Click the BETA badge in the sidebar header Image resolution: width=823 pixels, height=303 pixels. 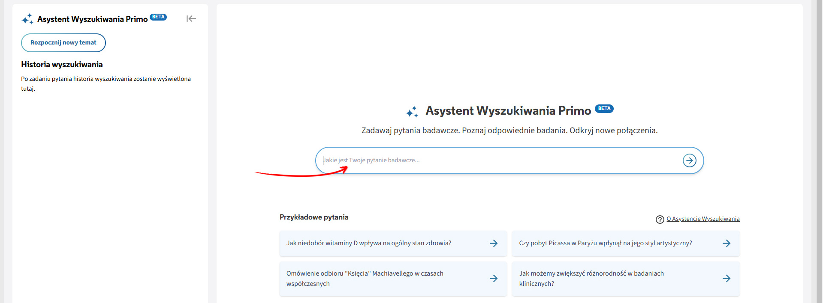[x=158, y=17]
